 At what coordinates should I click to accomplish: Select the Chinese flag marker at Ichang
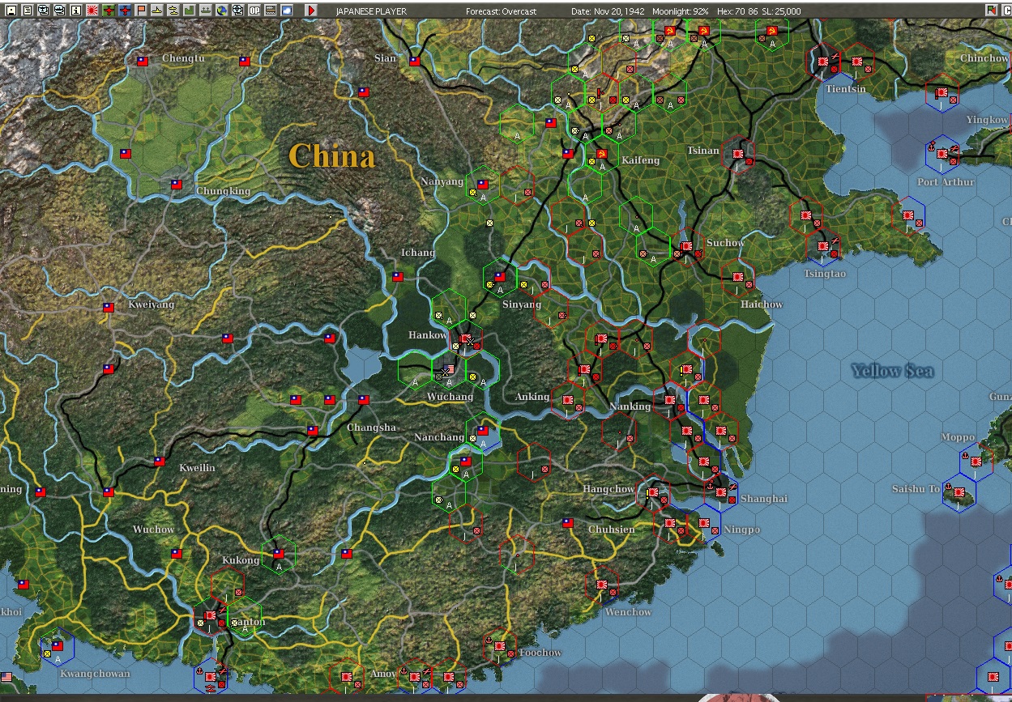[398, 276]
